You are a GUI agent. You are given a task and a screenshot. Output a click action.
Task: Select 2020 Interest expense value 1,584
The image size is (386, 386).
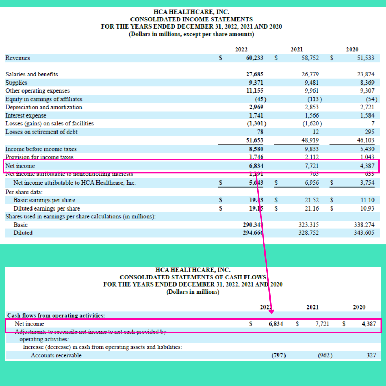pyautogui.click(x=367, y=115)
